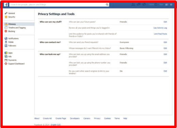Click 'Who can send you friend requests?' text
Image resolution: width=177 pixels, height=128 pixels.
(84, 42)
